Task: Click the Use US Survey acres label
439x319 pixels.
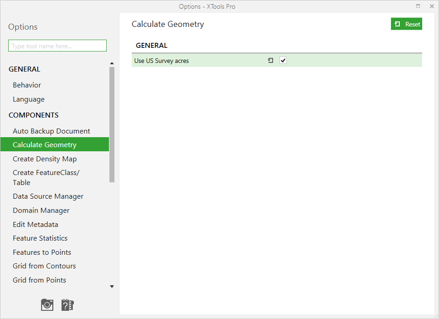Action: tap(161, 61)
